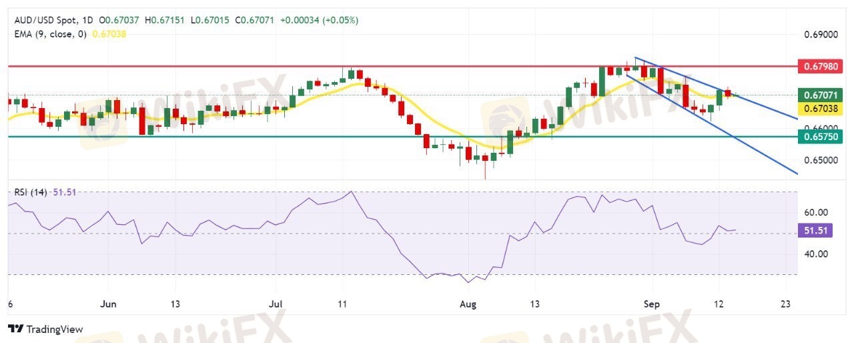Screen dimensions: 854x343
Task: Click the Aug date label on time axis
Action: (x=468, y=304)
